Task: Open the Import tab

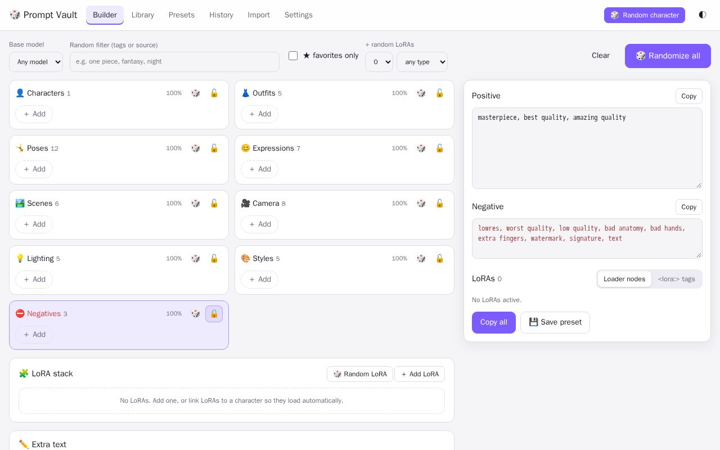Action: 259,15
